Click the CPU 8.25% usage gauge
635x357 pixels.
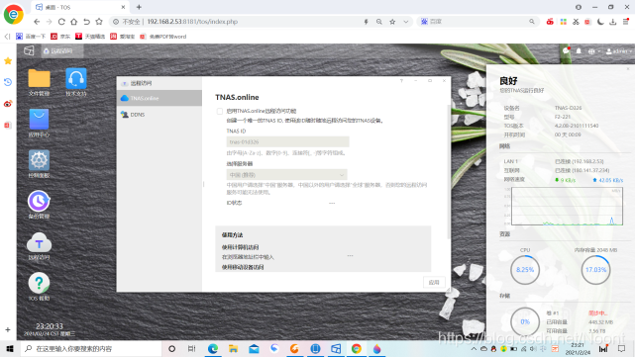point(525,270)
